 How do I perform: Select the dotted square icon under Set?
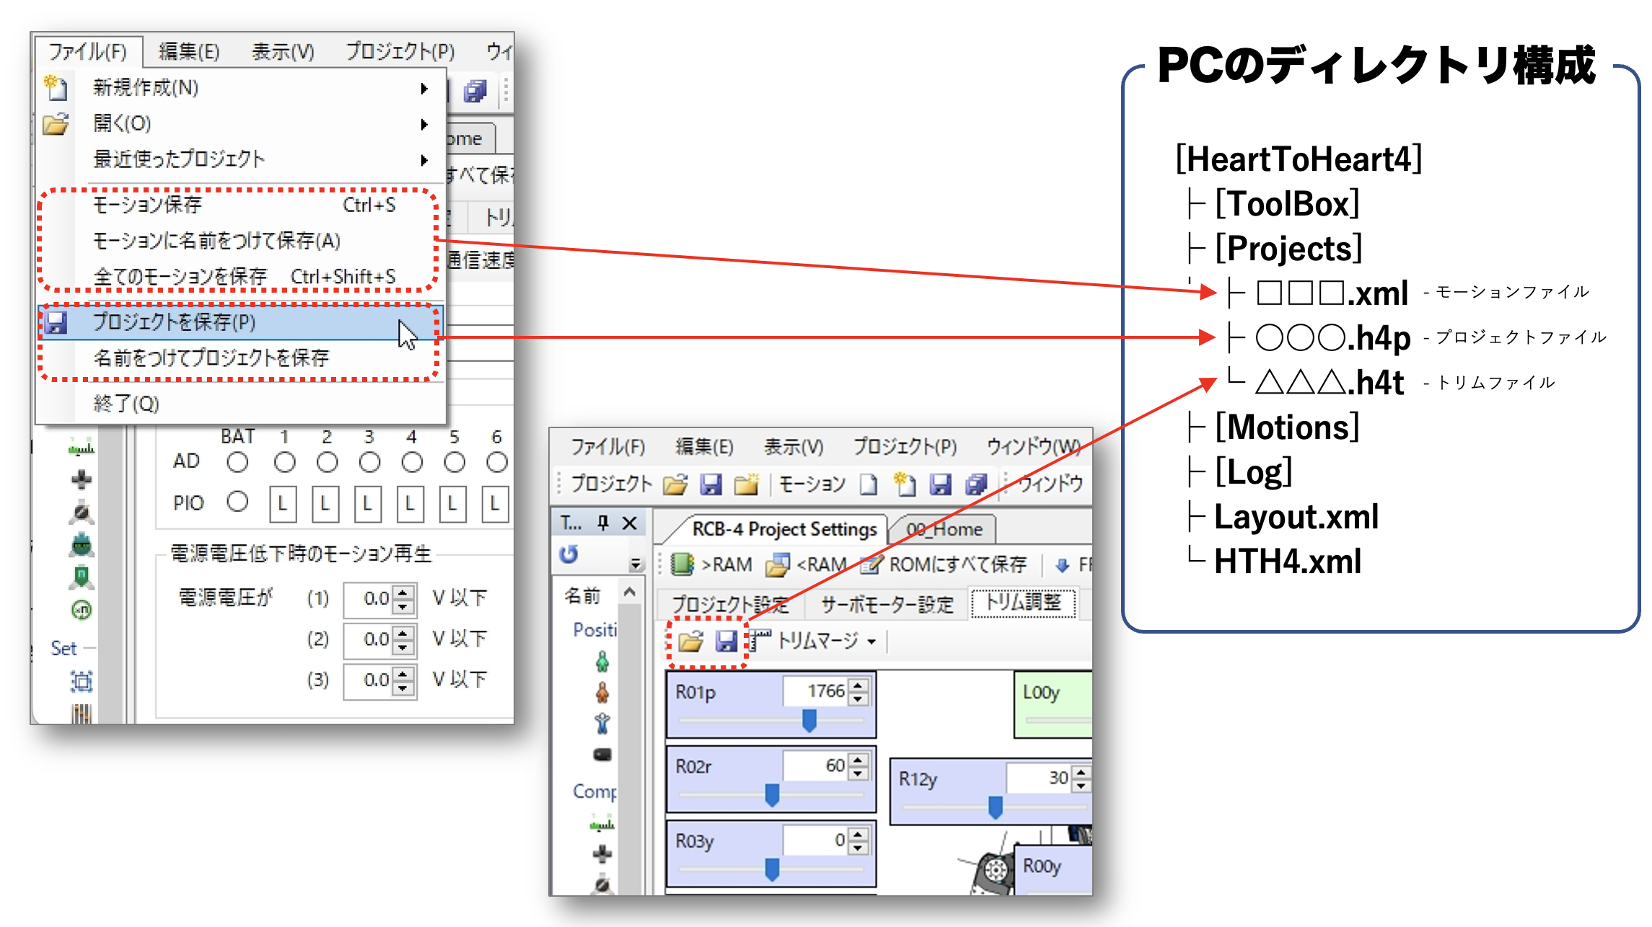(x=82, y=681)
